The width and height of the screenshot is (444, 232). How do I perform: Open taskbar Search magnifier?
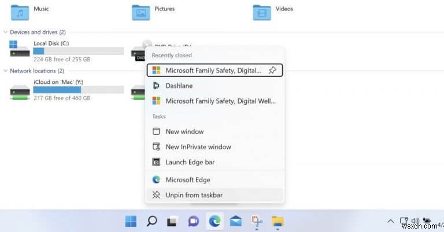pos(152,221)
